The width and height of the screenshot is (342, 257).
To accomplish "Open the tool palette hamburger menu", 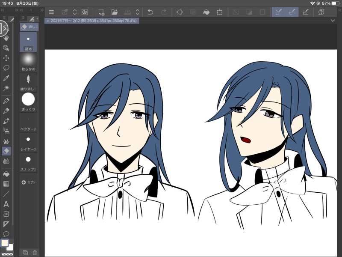I will tap(4, 18).
